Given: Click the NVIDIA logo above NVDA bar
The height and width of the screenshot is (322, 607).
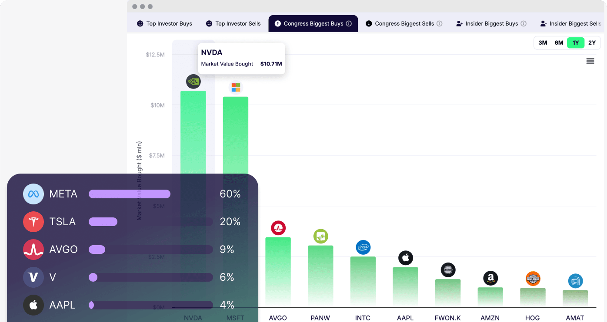Looking at the screenshot, I should tap(193, 81).
